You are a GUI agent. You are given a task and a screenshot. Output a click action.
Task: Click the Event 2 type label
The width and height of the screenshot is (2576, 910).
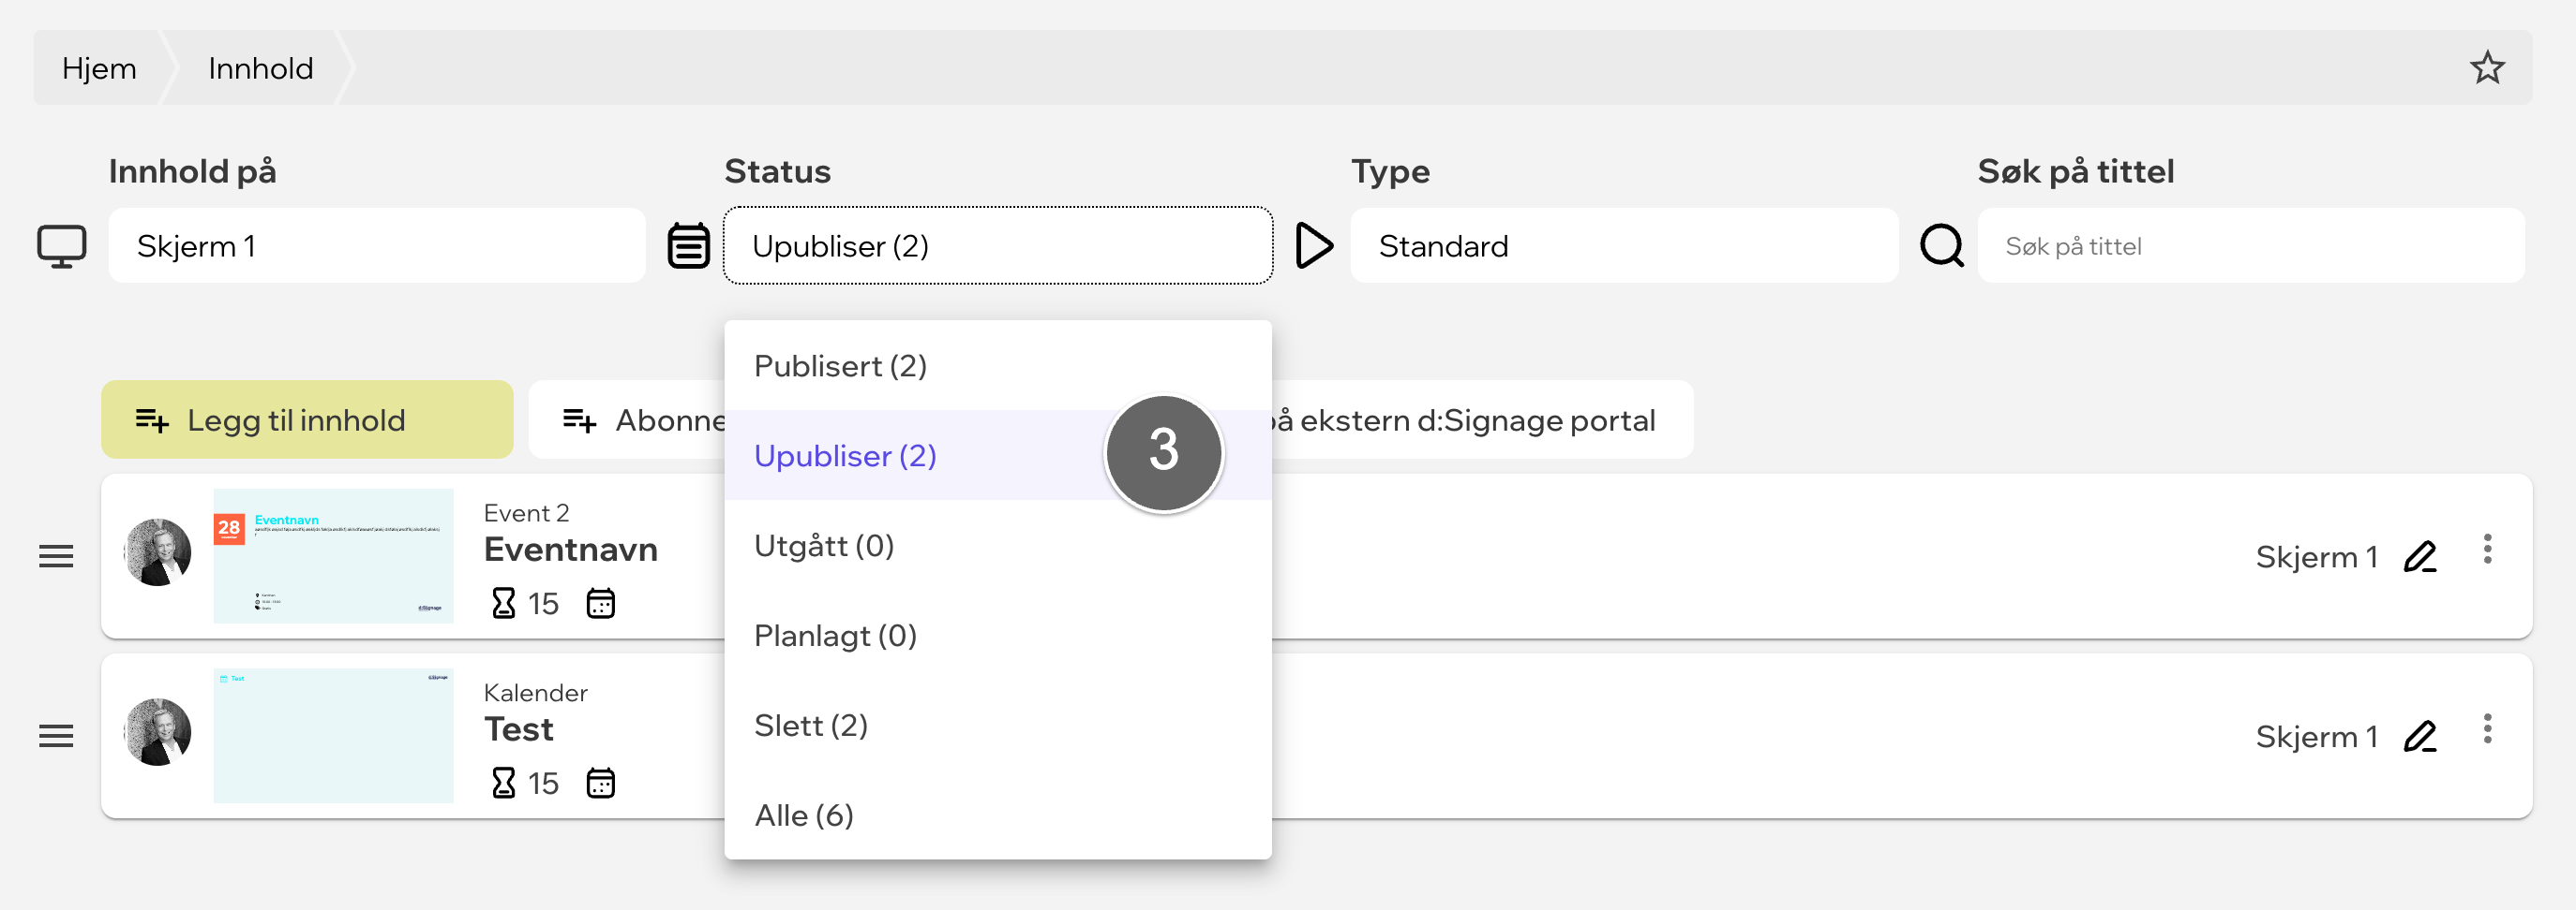pos(526,512)
